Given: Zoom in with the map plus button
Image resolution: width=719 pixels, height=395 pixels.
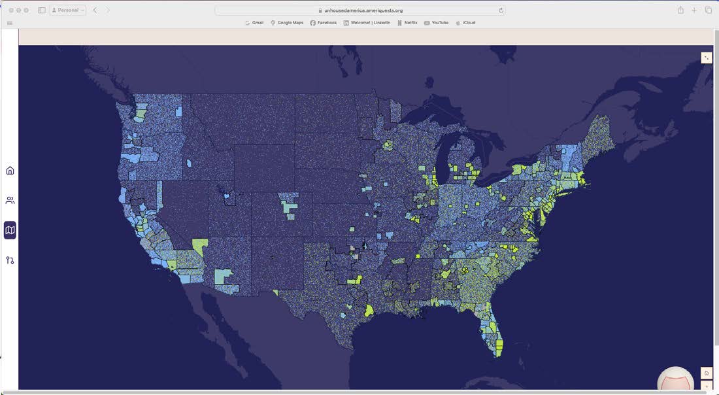Looking at the screenshot, I should tap(706, 386).
